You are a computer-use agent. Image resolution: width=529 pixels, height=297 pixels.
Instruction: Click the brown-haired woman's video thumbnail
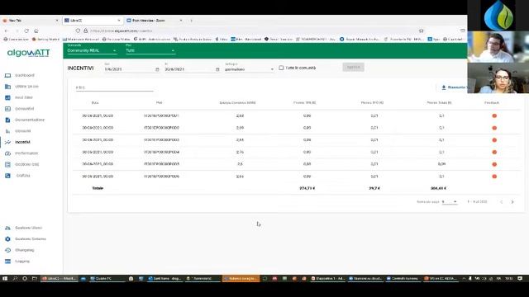498,78
